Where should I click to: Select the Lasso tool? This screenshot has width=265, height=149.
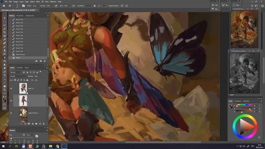[5, 25]
